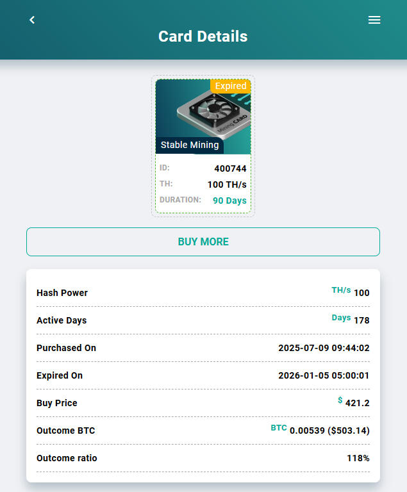This screenshot has width=407, height=492.
Task: Click the Expired On timestamp
Action: click(324, 375)
